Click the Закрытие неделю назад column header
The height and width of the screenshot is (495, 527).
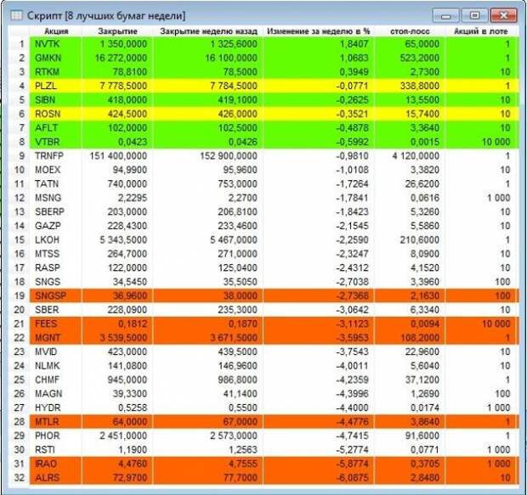[208, 31]
